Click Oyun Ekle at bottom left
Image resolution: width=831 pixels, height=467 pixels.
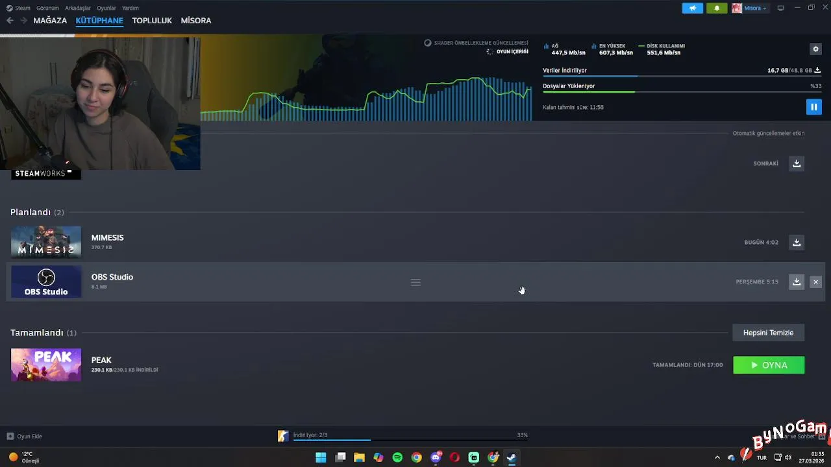pyautogui.click(x=24, y=437)
